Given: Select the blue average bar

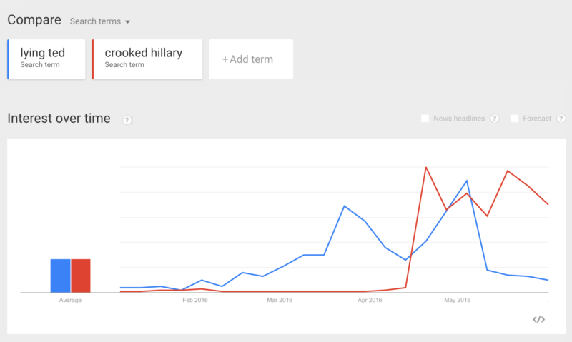Looking at the screenshot, I should (60, 276).
